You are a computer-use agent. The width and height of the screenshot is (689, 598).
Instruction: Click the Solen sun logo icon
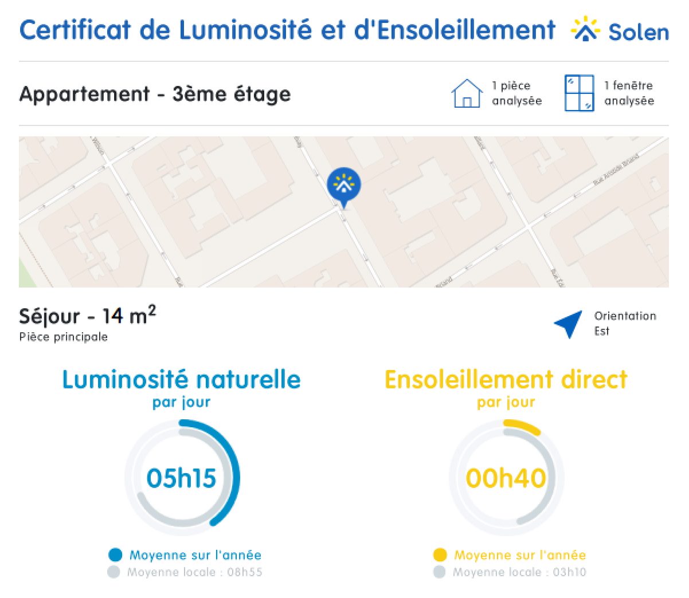coord(585,28)
